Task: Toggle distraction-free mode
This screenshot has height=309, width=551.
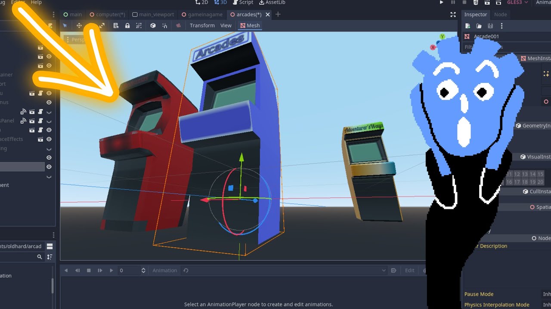Action: click(453, 15)
